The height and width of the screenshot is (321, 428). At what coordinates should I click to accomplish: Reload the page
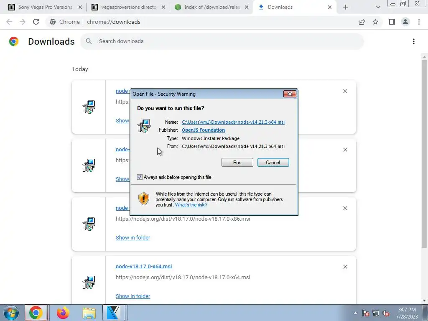(x=36, y=22)
